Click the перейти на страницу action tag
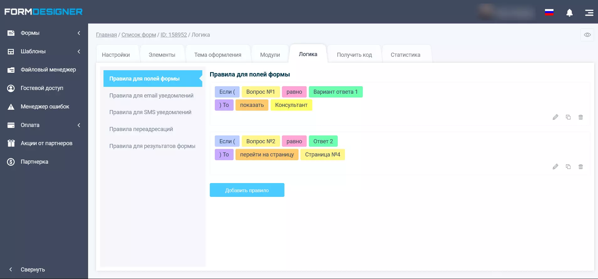This screenshot has height=279, width=598. 267,155
